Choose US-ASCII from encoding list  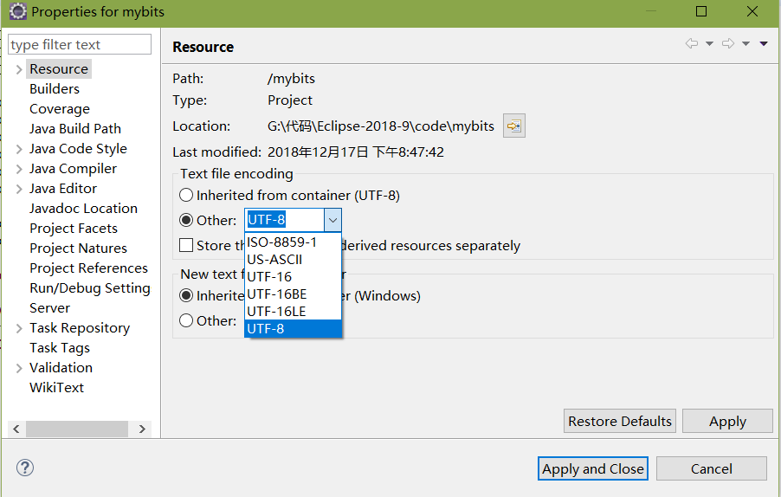pos(293,260)
